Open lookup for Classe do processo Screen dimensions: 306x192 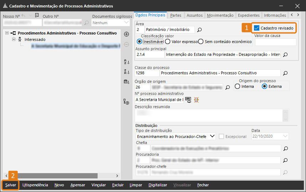(285, 73)
